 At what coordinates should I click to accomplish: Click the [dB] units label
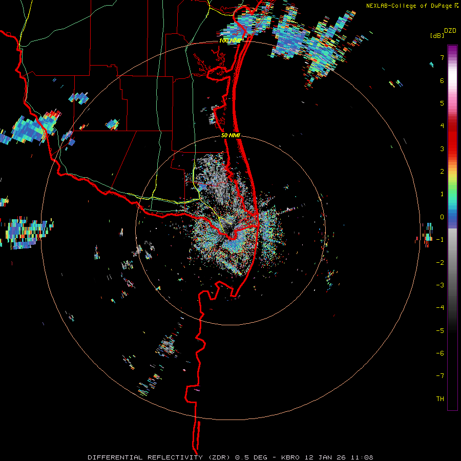coord(437,36)
